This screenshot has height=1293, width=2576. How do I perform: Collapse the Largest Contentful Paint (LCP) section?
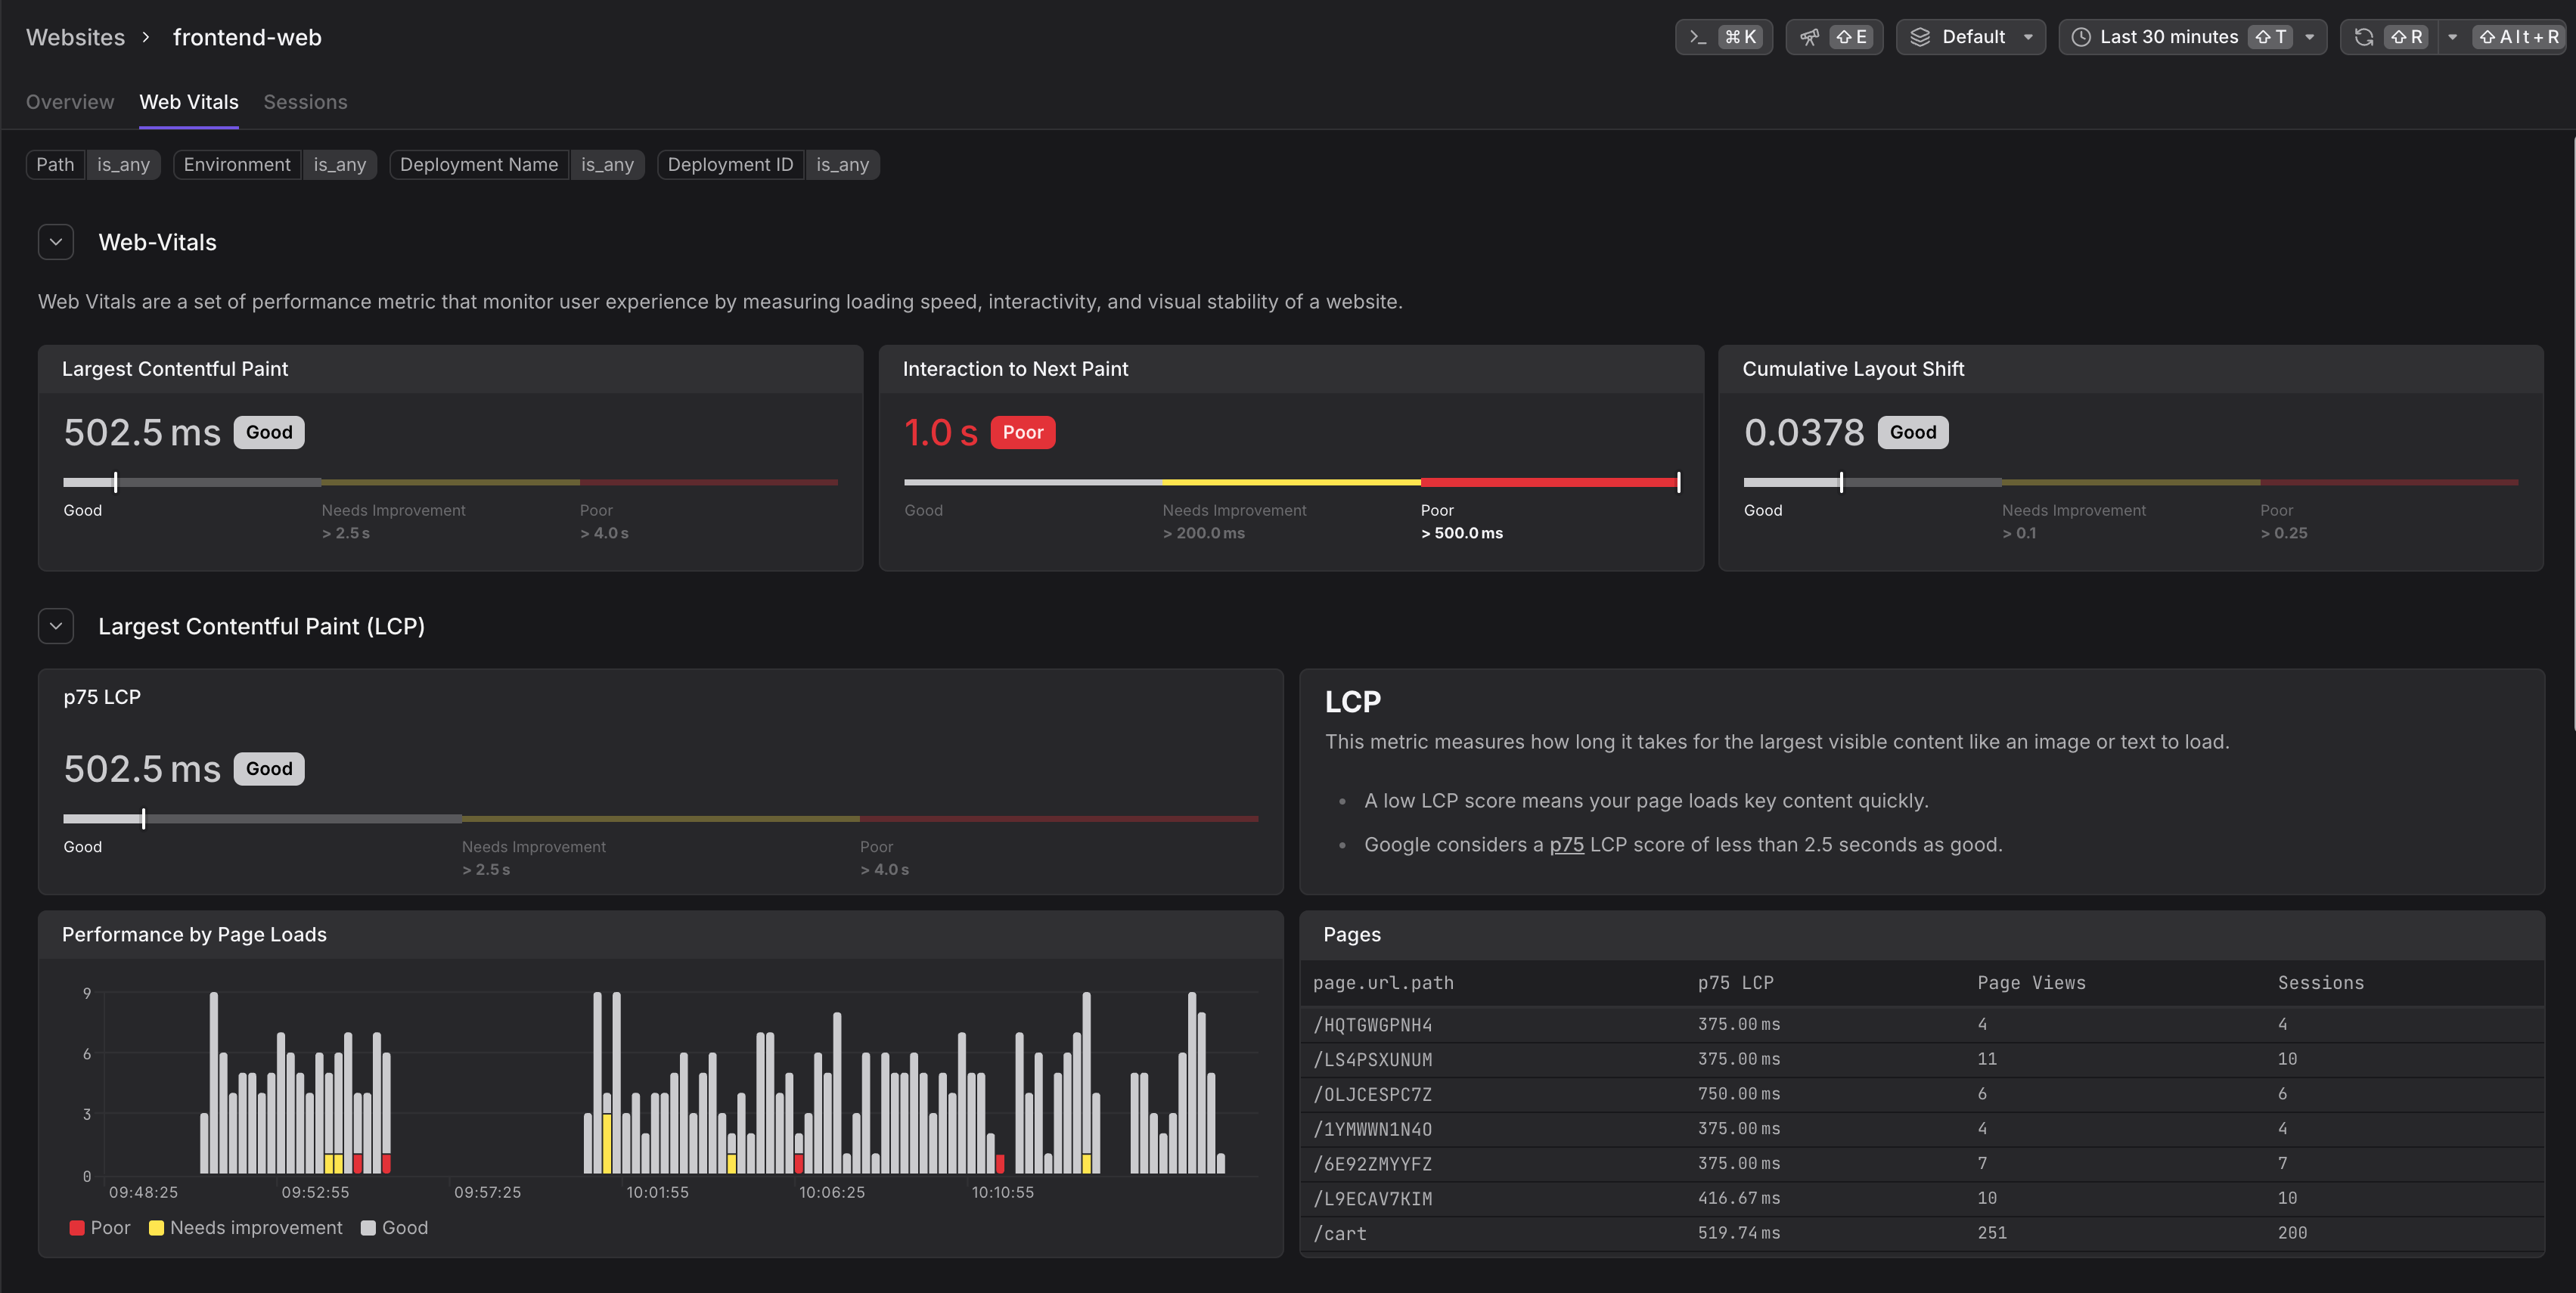coord(56,626)
